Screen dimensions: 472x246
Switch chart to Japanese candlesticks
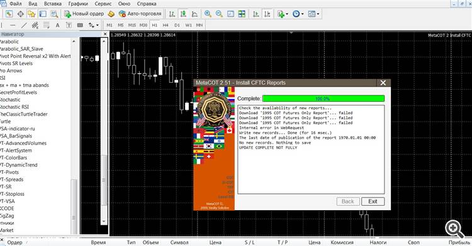(x=183, y=14)
